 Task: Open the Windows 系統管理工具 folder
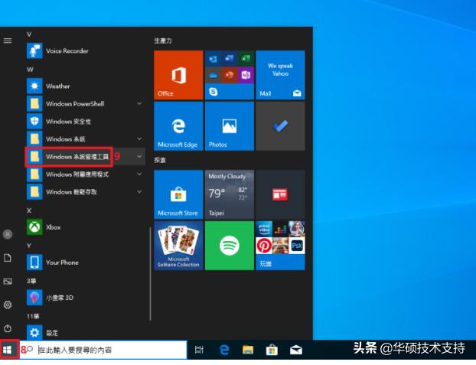coord(86,157)
